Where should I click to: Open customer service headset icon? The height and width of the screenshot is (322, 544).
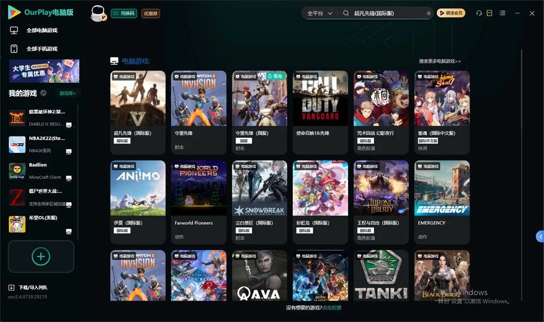(479, 13)
